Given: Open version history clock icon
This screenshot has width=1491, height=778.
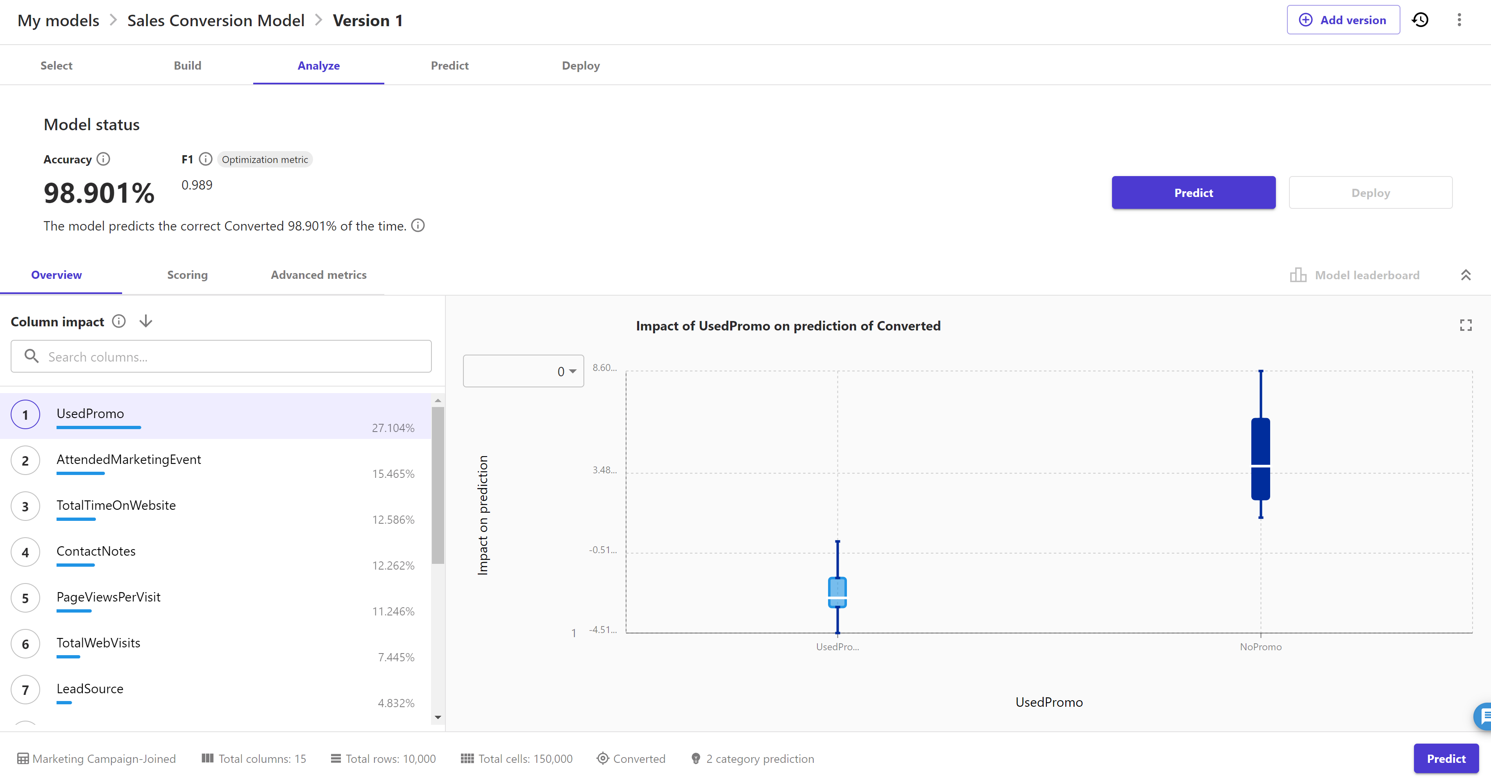Looking at the screenshot, I should (1420, 20).
